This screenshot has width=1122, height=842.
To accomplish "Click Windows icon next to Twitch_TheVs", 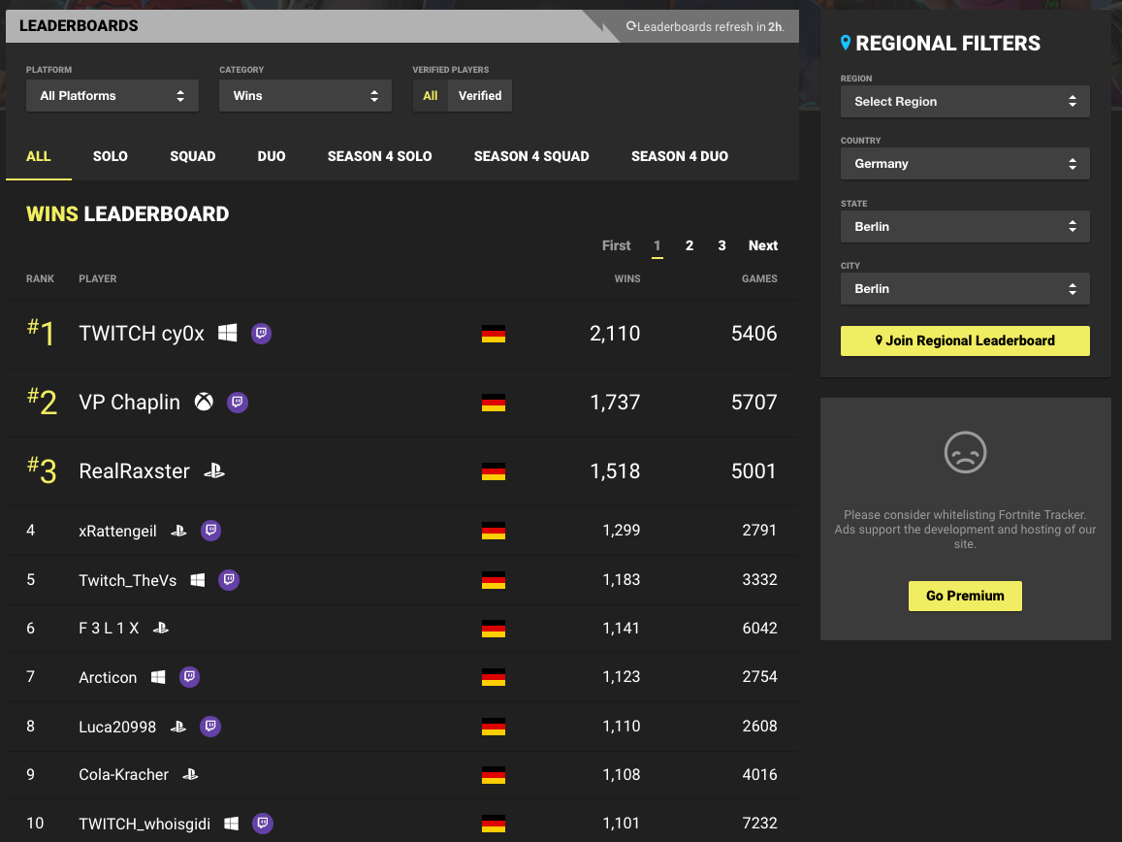I will coord(198,580).
